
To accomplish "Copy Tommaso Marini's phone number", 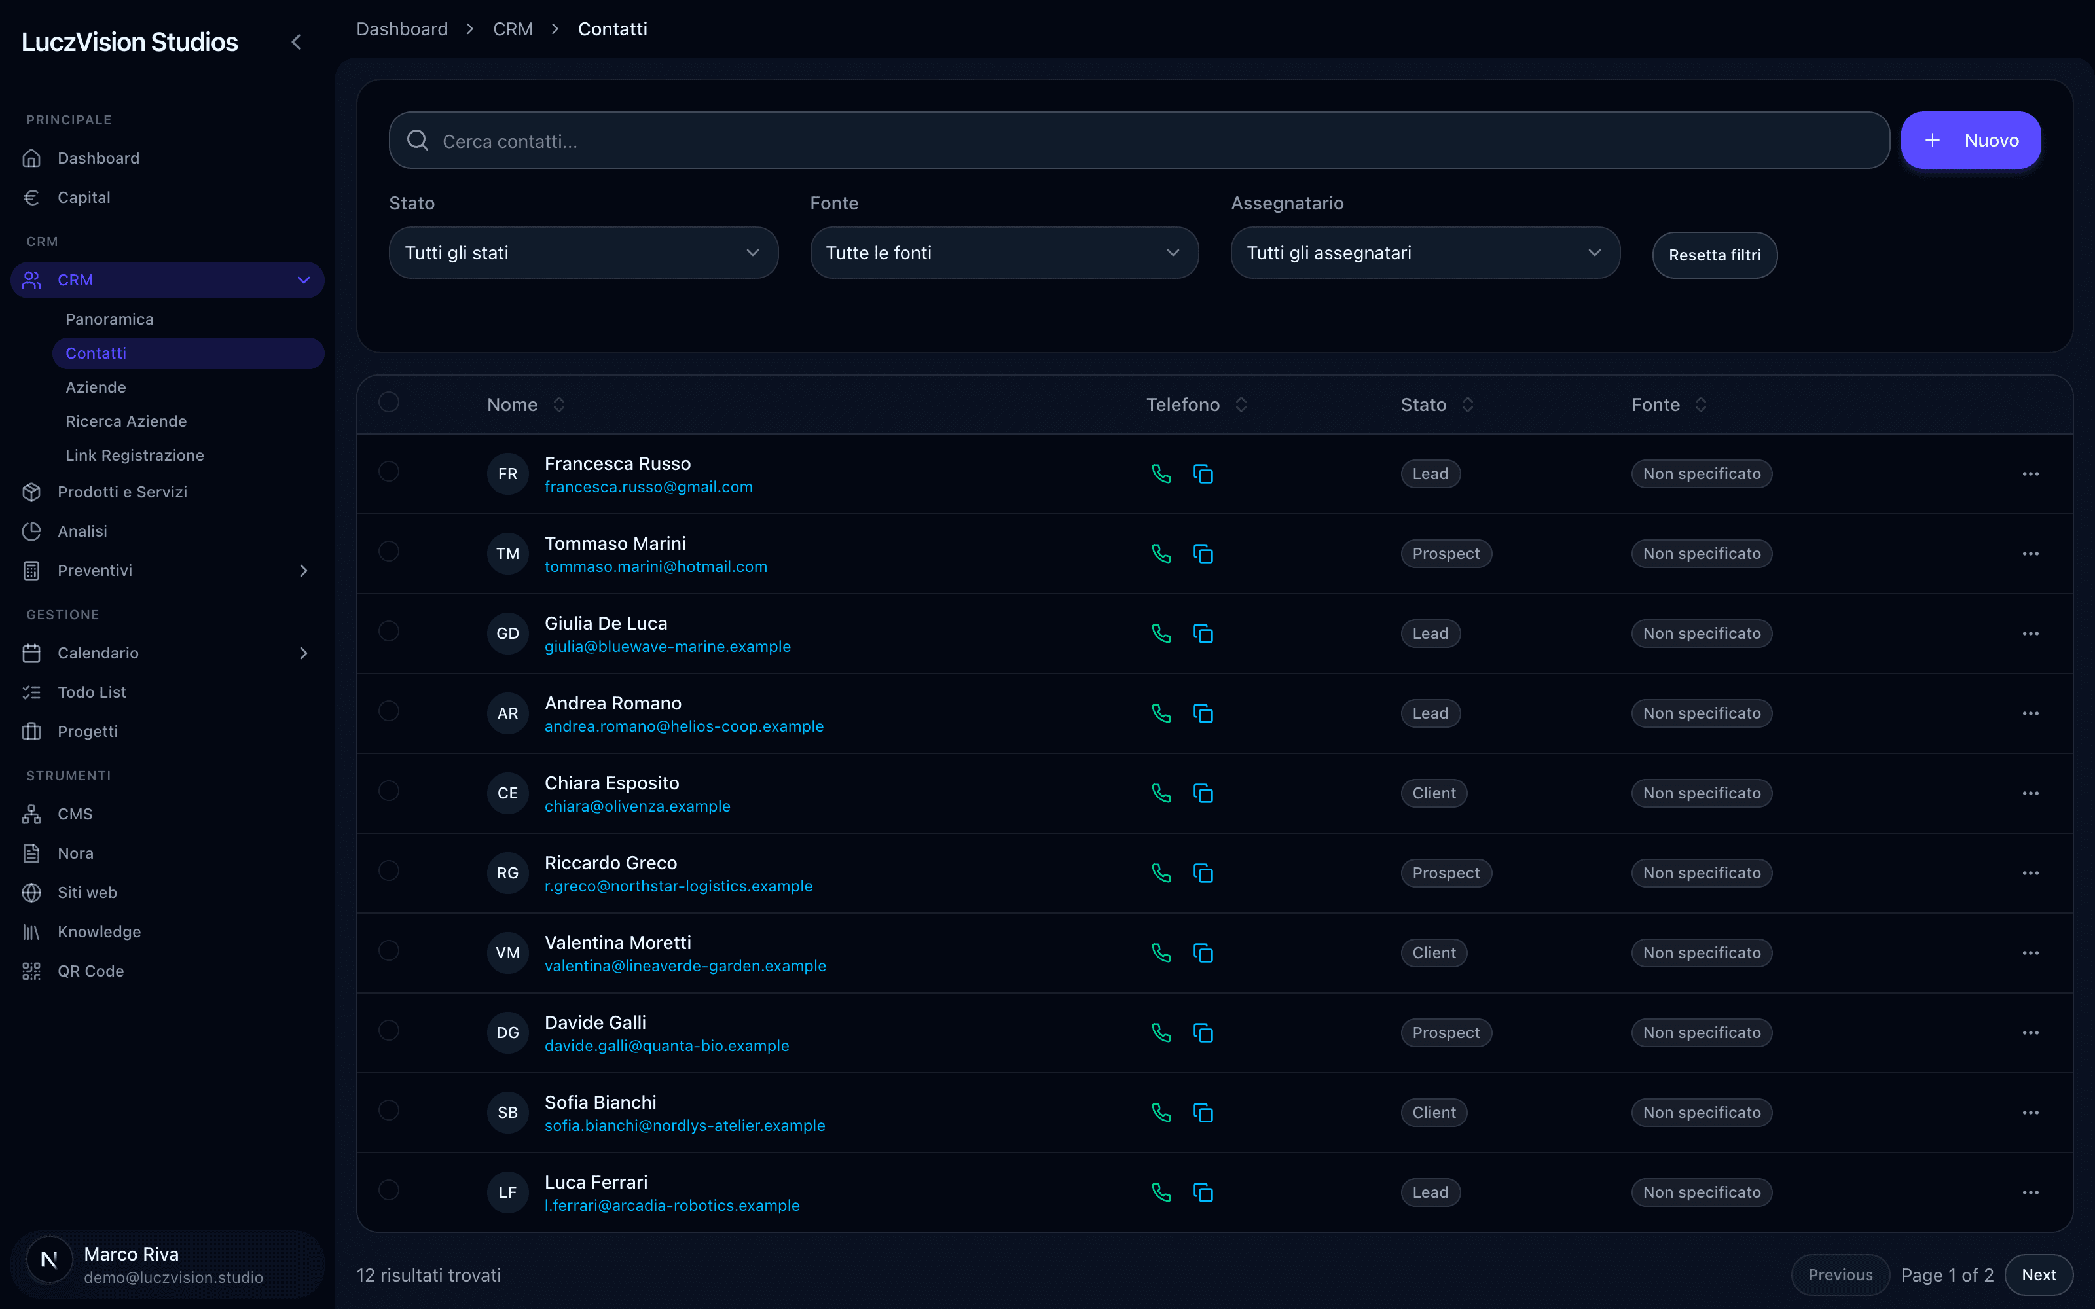I will coord(1203,553).
